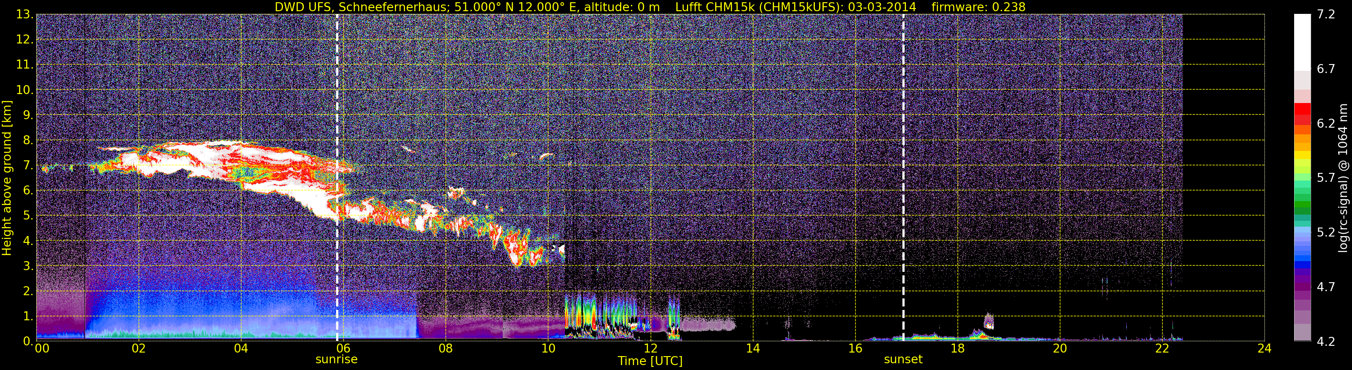Screen dimensions: 1352x370
Task: Click the colorbar value 6.2
Action: pos(1326,124)
